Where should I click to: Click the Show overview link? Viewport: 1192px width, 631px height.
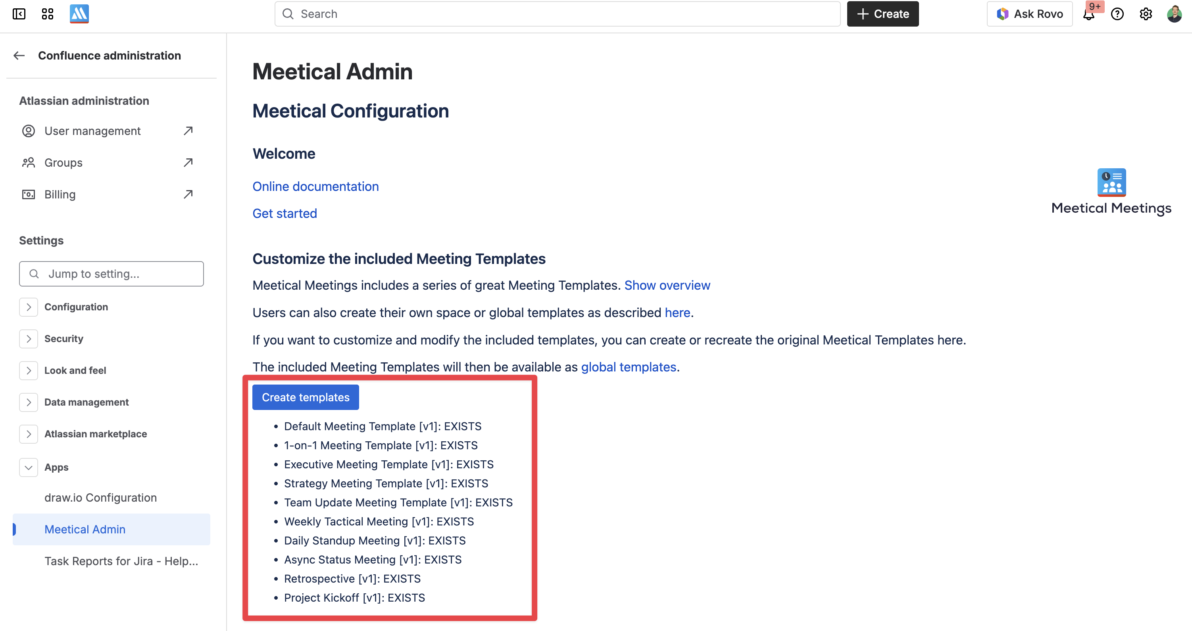(x=667, y=285)
